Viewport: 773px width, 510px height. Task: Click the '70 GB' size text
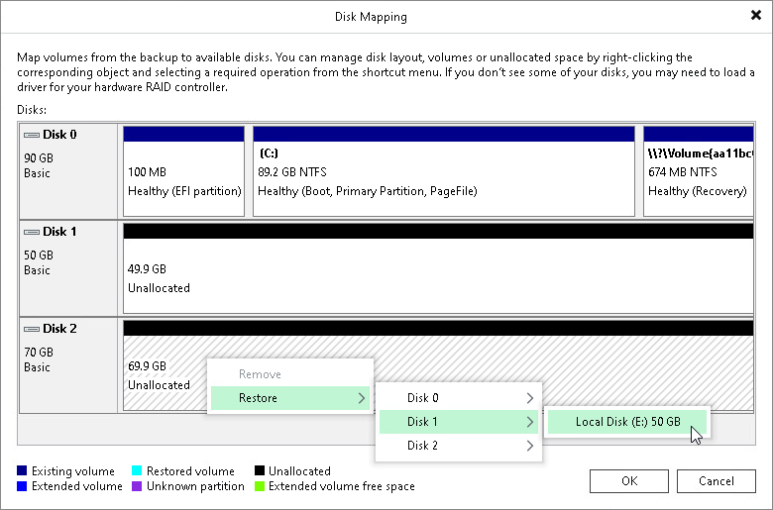[39, 353]
